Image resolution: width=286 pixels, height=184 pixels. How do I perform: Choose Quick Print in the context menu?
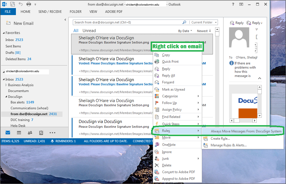tap(177, 62)
